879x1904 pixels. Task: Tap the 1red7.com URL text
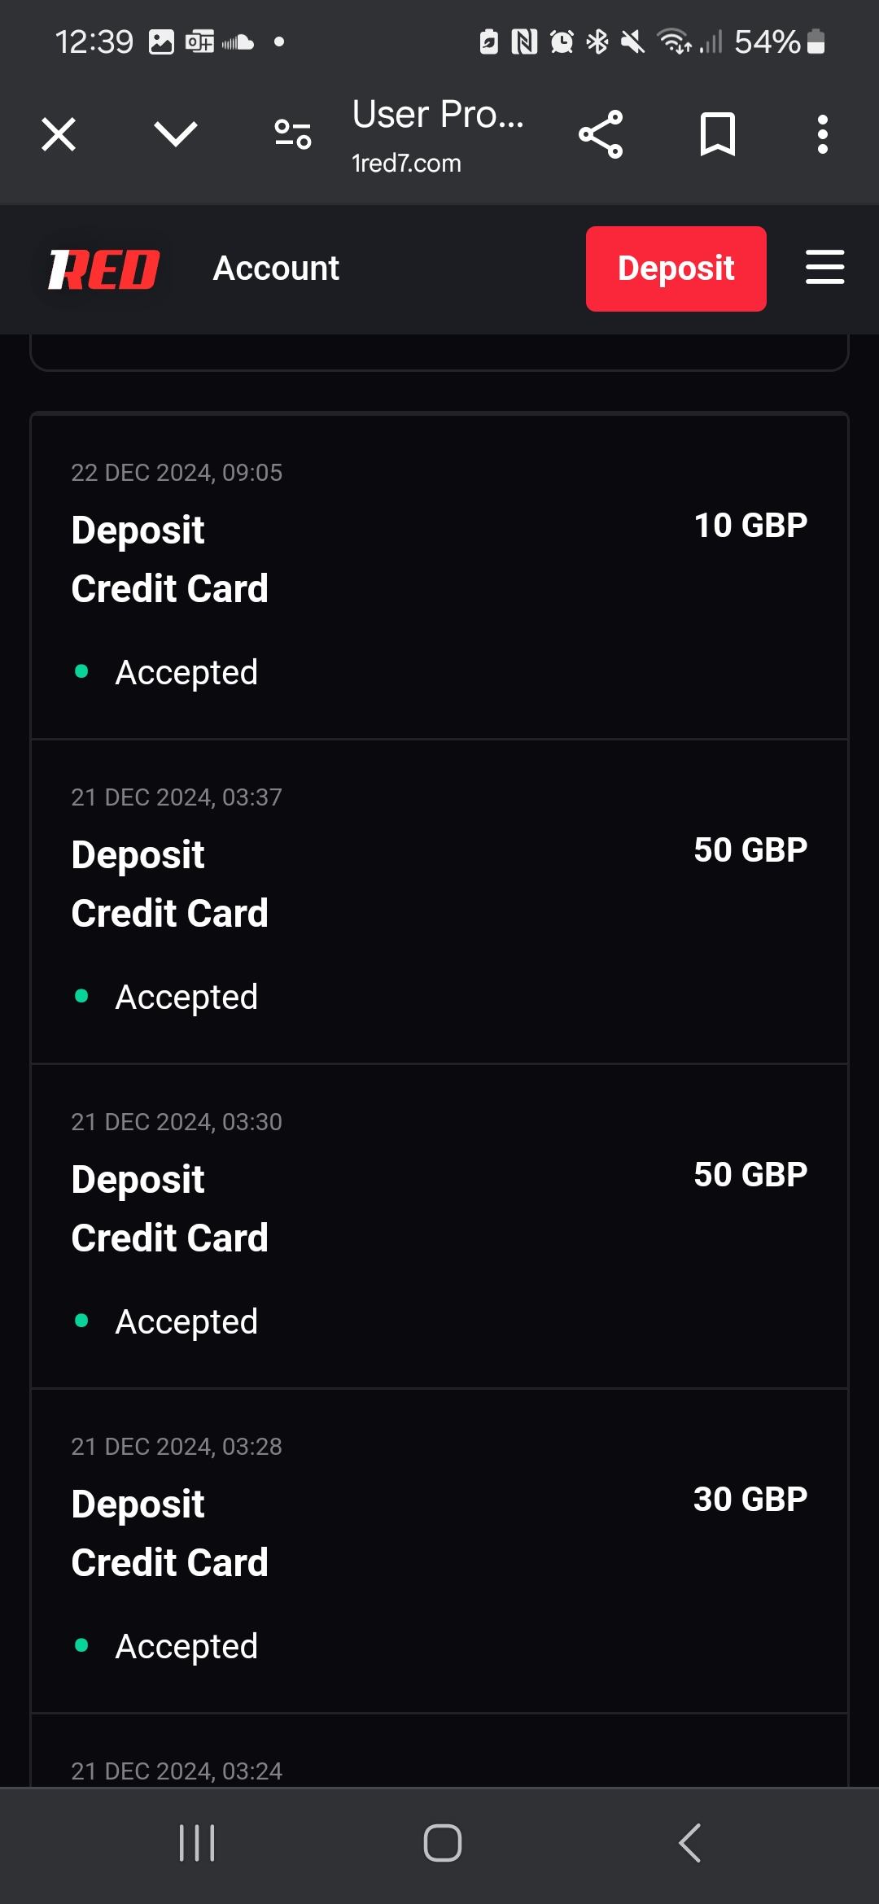tap(406, 164)
